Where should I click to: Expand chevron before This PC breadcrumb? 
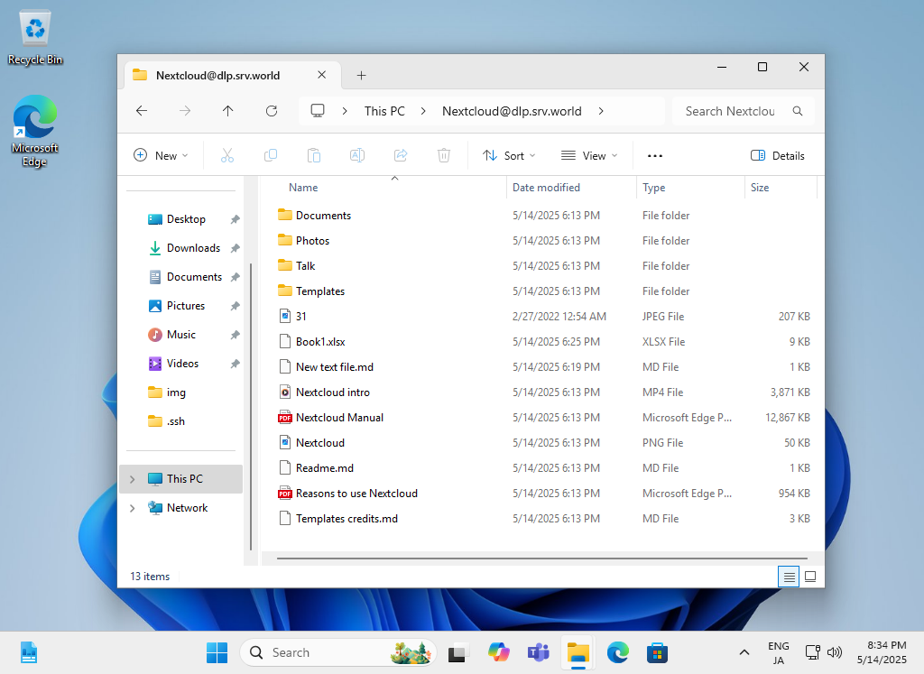coord(345,111)
